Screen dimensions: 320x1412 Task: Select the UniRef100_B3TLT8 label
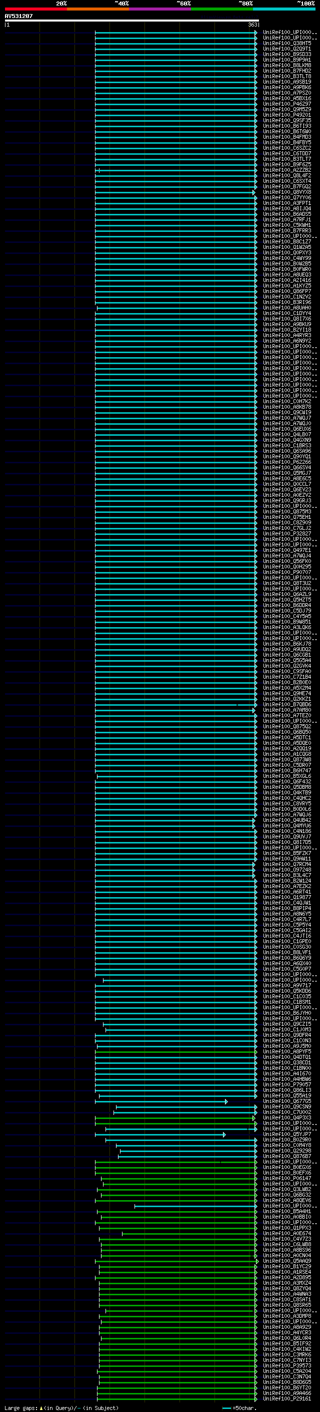[x=287, y=76]
